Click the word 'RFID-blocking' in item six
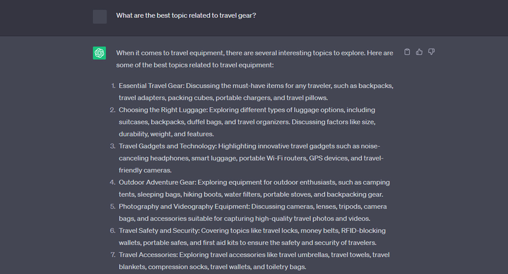Screen dimensions: 508x274 363,231
